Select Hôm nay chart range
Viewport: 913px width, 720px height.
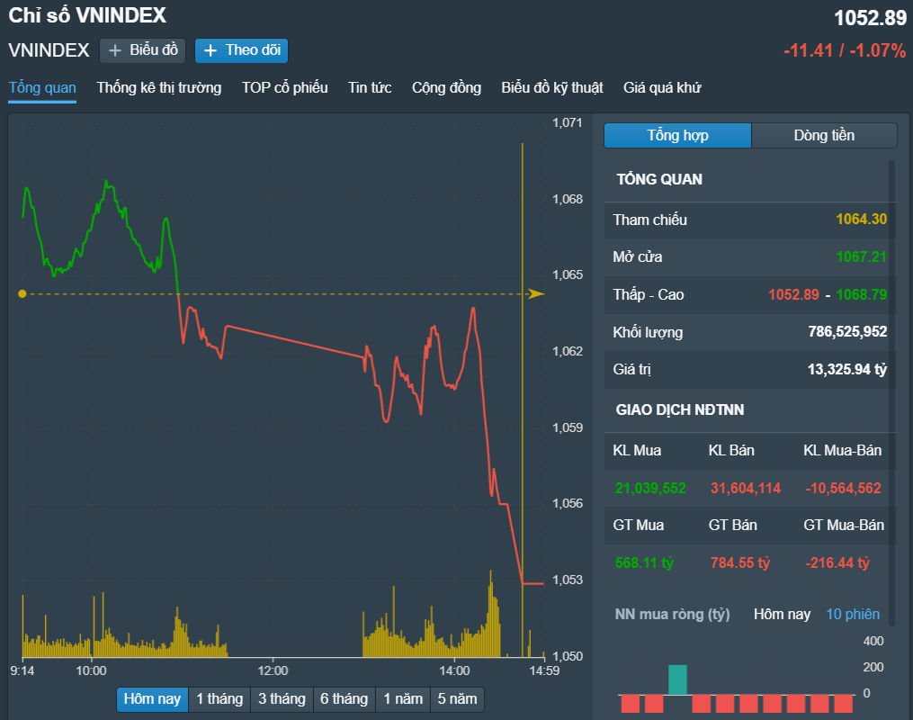[x=152, y=699]
